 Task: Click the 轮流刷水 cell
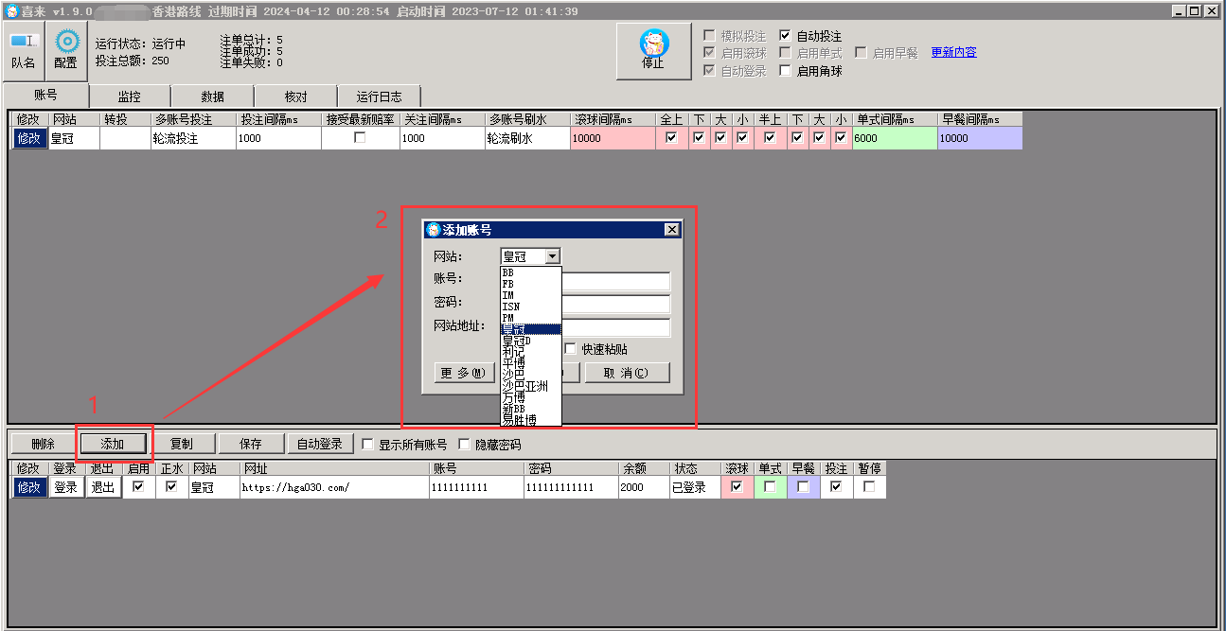(527, 138)
